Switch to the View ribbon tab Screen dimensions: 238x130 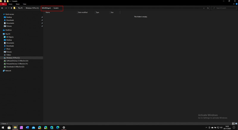tap(24, 4)
